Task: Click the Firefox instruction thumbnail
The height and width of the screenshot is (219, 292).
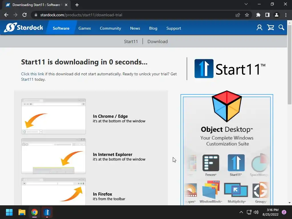Action: [54, 192]
